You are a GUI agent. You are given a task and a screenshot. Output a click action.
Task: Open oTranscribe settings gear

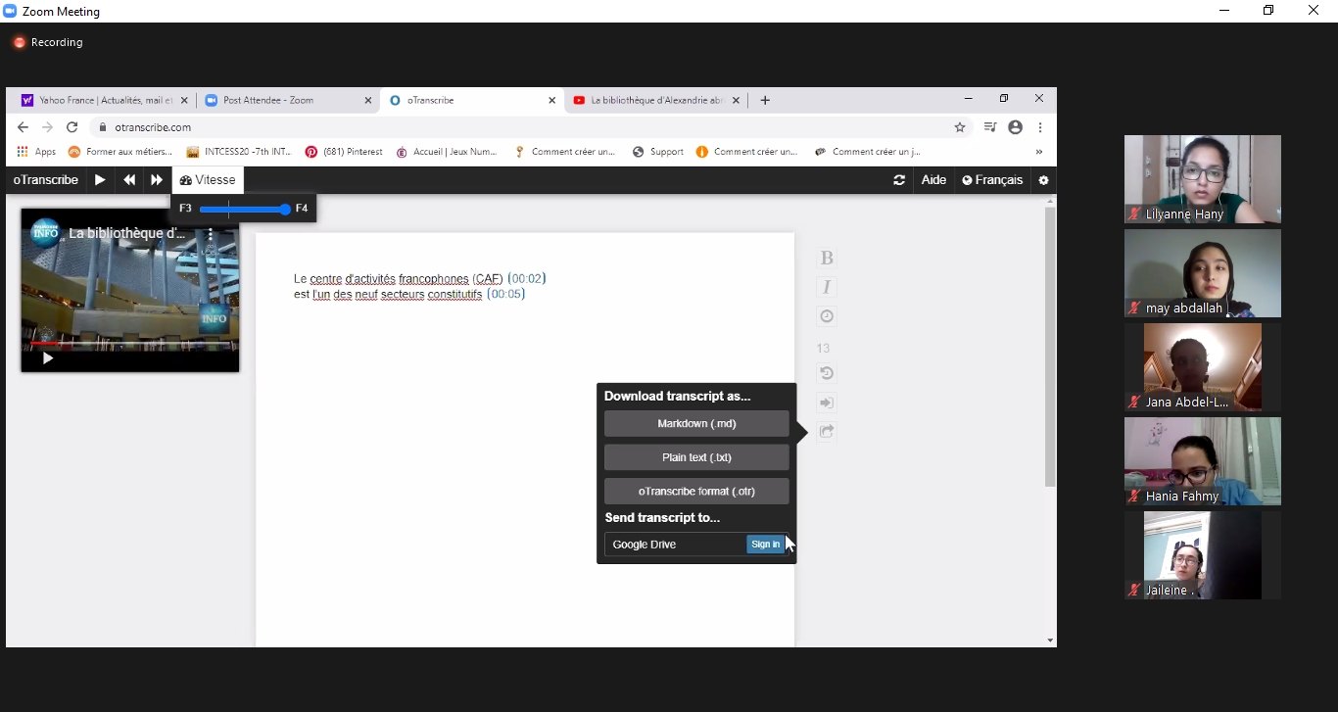click(1043, 180)
